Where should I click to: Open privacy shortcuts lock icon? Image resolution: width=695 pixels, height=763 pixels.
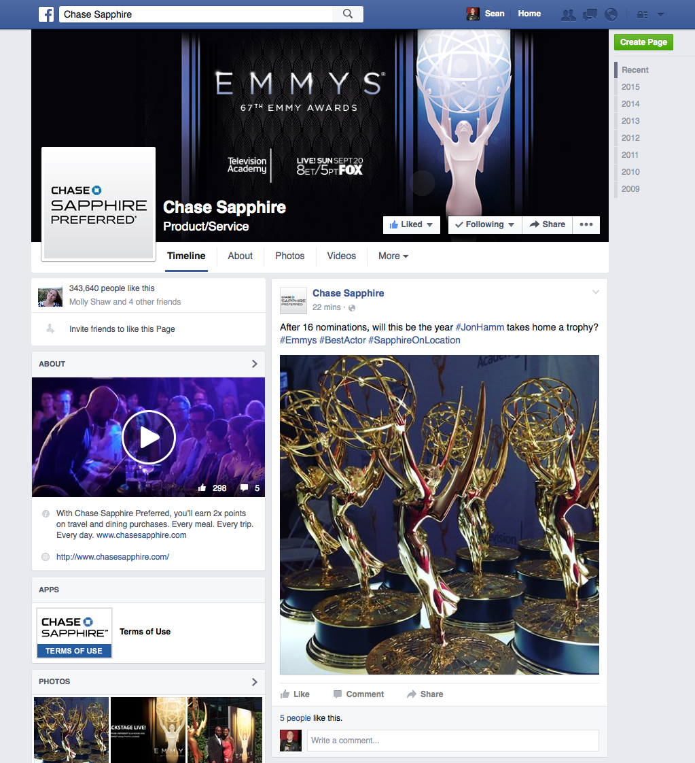pos(643,14)
